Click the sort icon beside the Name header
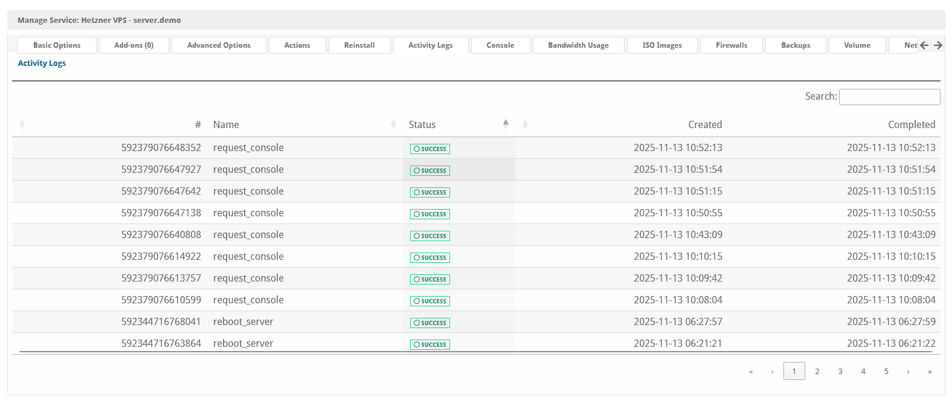Screen dimensions: 952x403 pyautogui.click(x=393, y=124)
